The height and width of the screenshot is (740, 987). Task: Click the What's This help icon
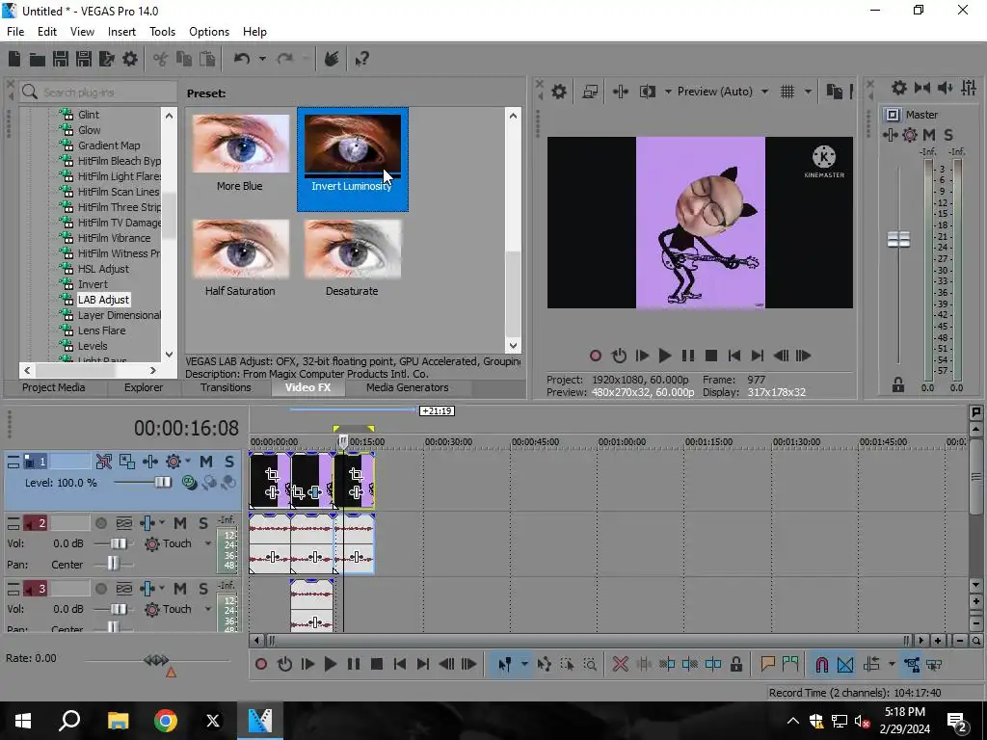tap(362, 59)
